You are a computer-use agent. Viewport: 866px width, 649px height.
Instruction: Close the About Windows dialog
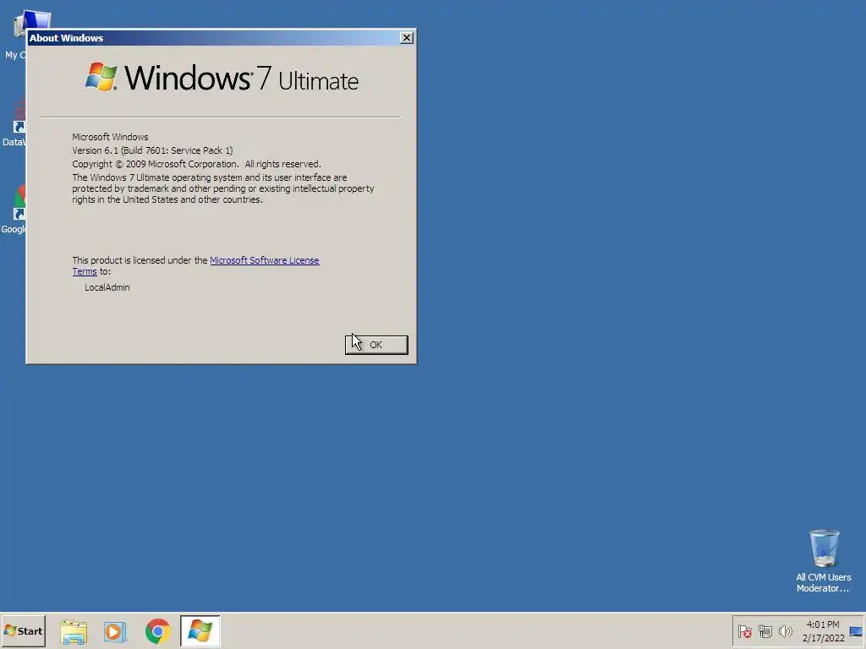coord(407,37)
